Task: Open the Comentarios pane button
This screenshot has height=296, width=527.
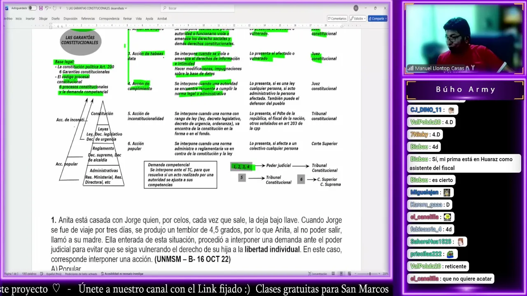Action: 337,18
